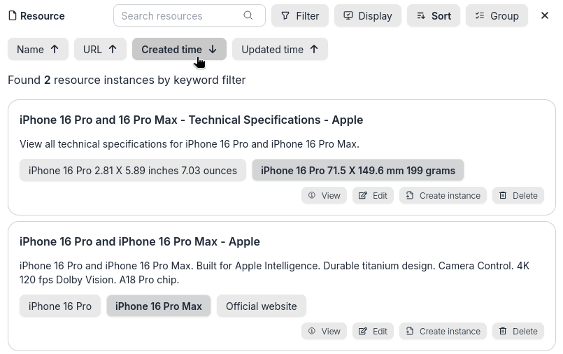The width and height of the screenshot is (563, 354).
Task: Delete the Technical Specifications resource
Action: pyautogui.click(x=518, y=195)
